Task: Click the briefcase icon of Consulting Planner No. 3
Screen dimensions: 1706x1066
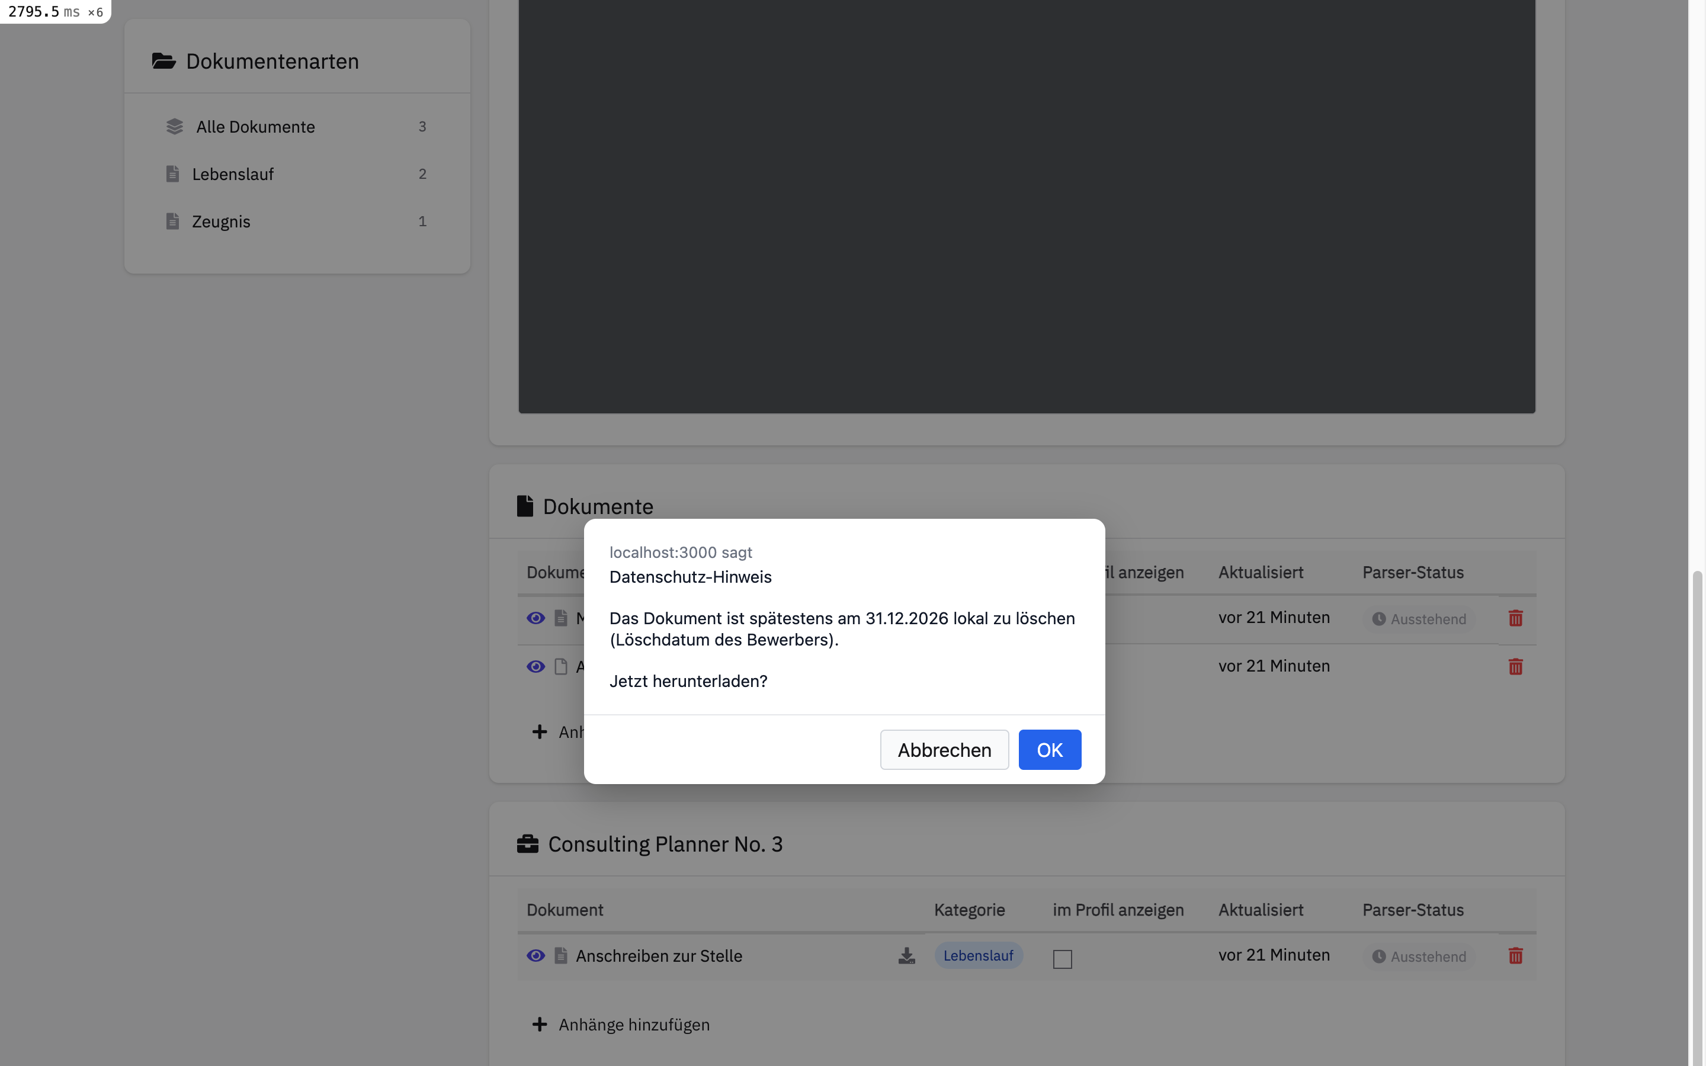Action: point(527,844)
